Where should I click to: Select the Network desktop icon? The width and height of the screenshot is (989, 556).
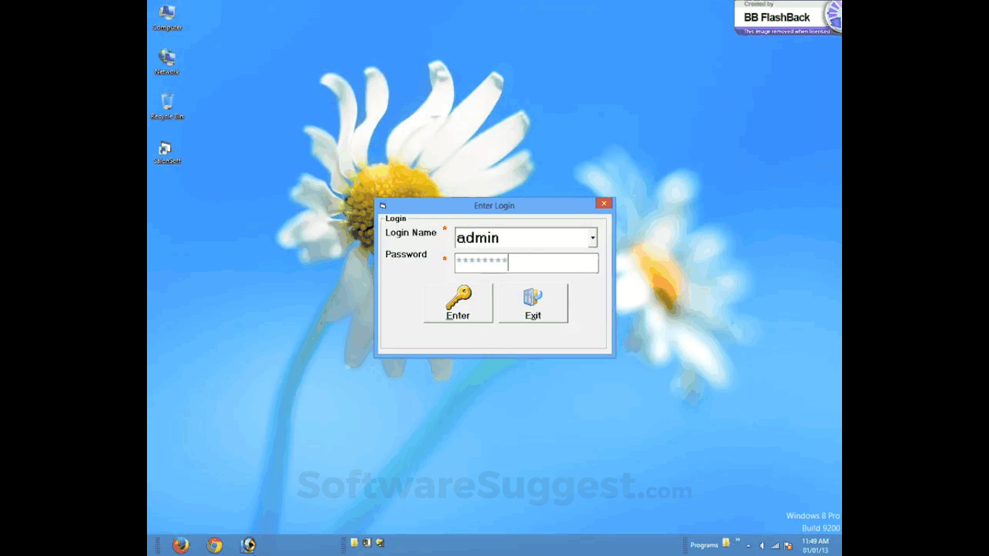tap(167, 62)
